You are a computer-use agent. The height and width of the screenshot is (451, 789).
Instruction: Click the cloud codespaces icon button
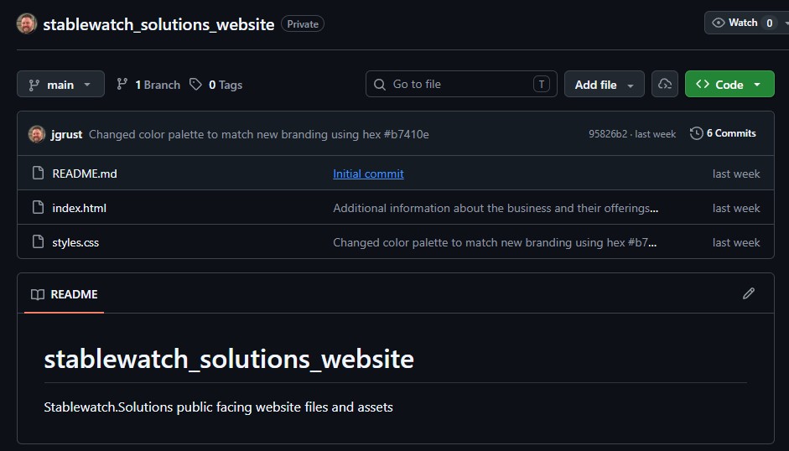tap(665, 84)
